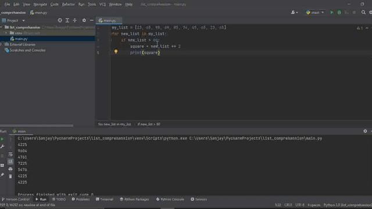Click the my_list definition line
This screenshot has width=372, height=209.
click(169, 27)
